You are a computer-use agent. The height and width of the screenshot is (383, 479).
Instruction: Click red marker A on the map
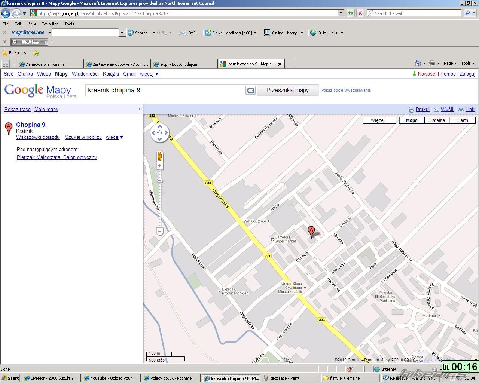click(x=311, y=231)
